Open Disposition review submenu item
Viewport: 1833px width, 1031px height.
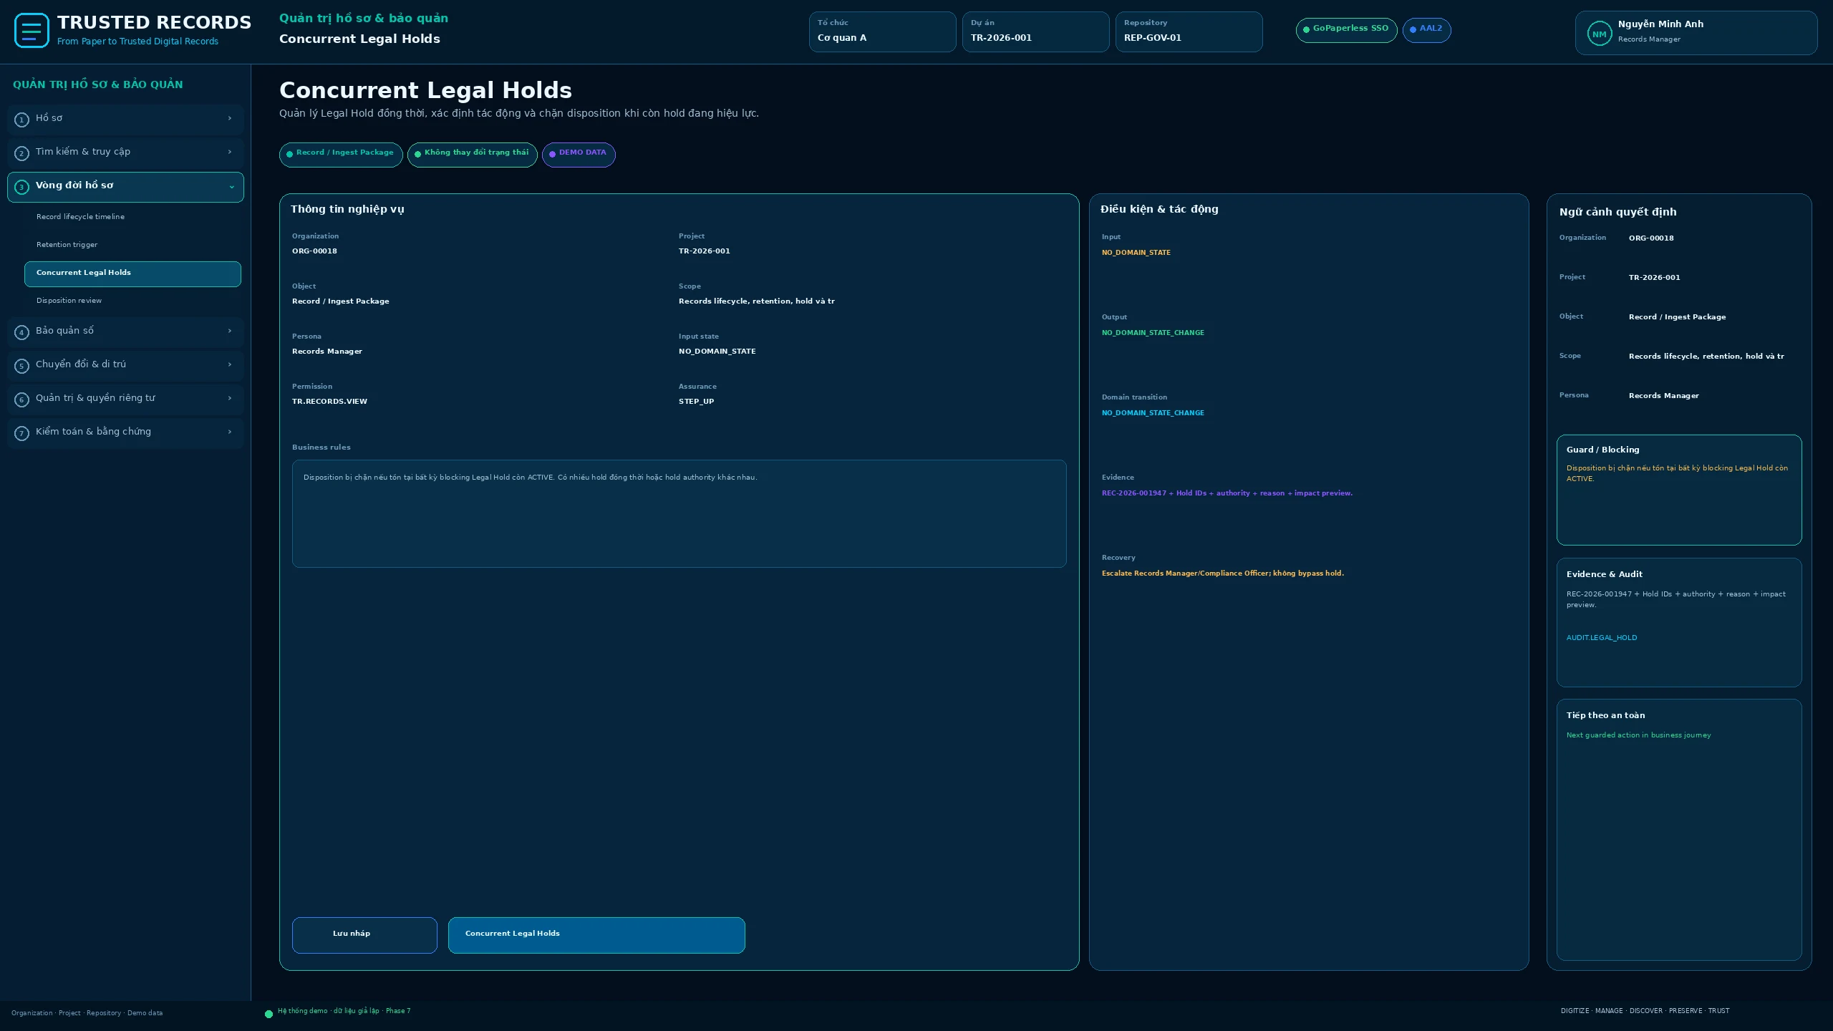pyautogui.click(x=132, y=301)
